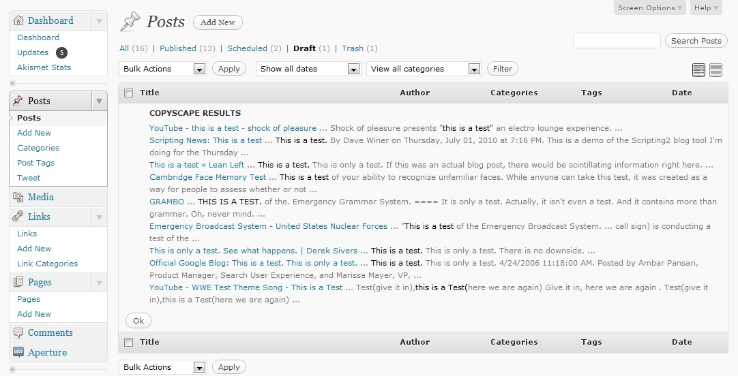Open Official Google Blog result link
738x376 pixels.
253,263
